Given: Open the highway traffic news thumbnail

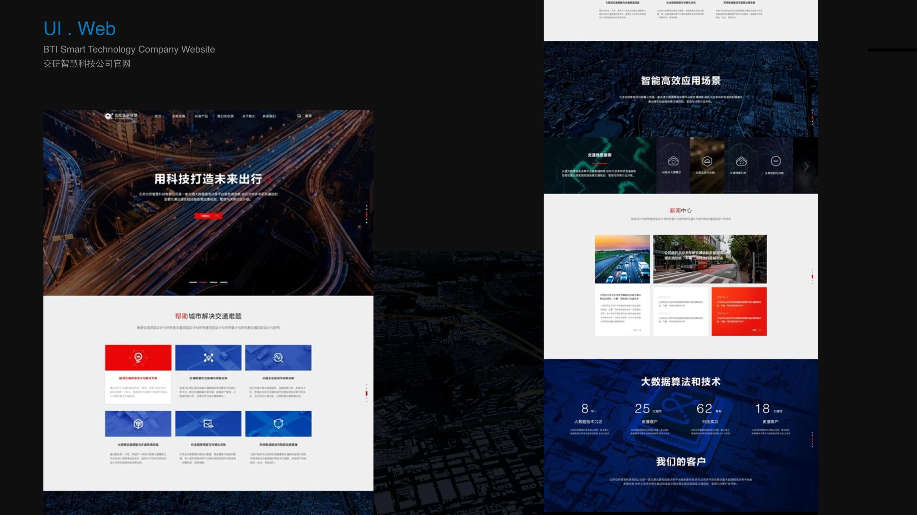Looking at the screenshot, I should [622, 259].
